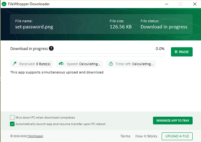
Task: Click the Speed gauge icon
Action: [x=61, y=64]
